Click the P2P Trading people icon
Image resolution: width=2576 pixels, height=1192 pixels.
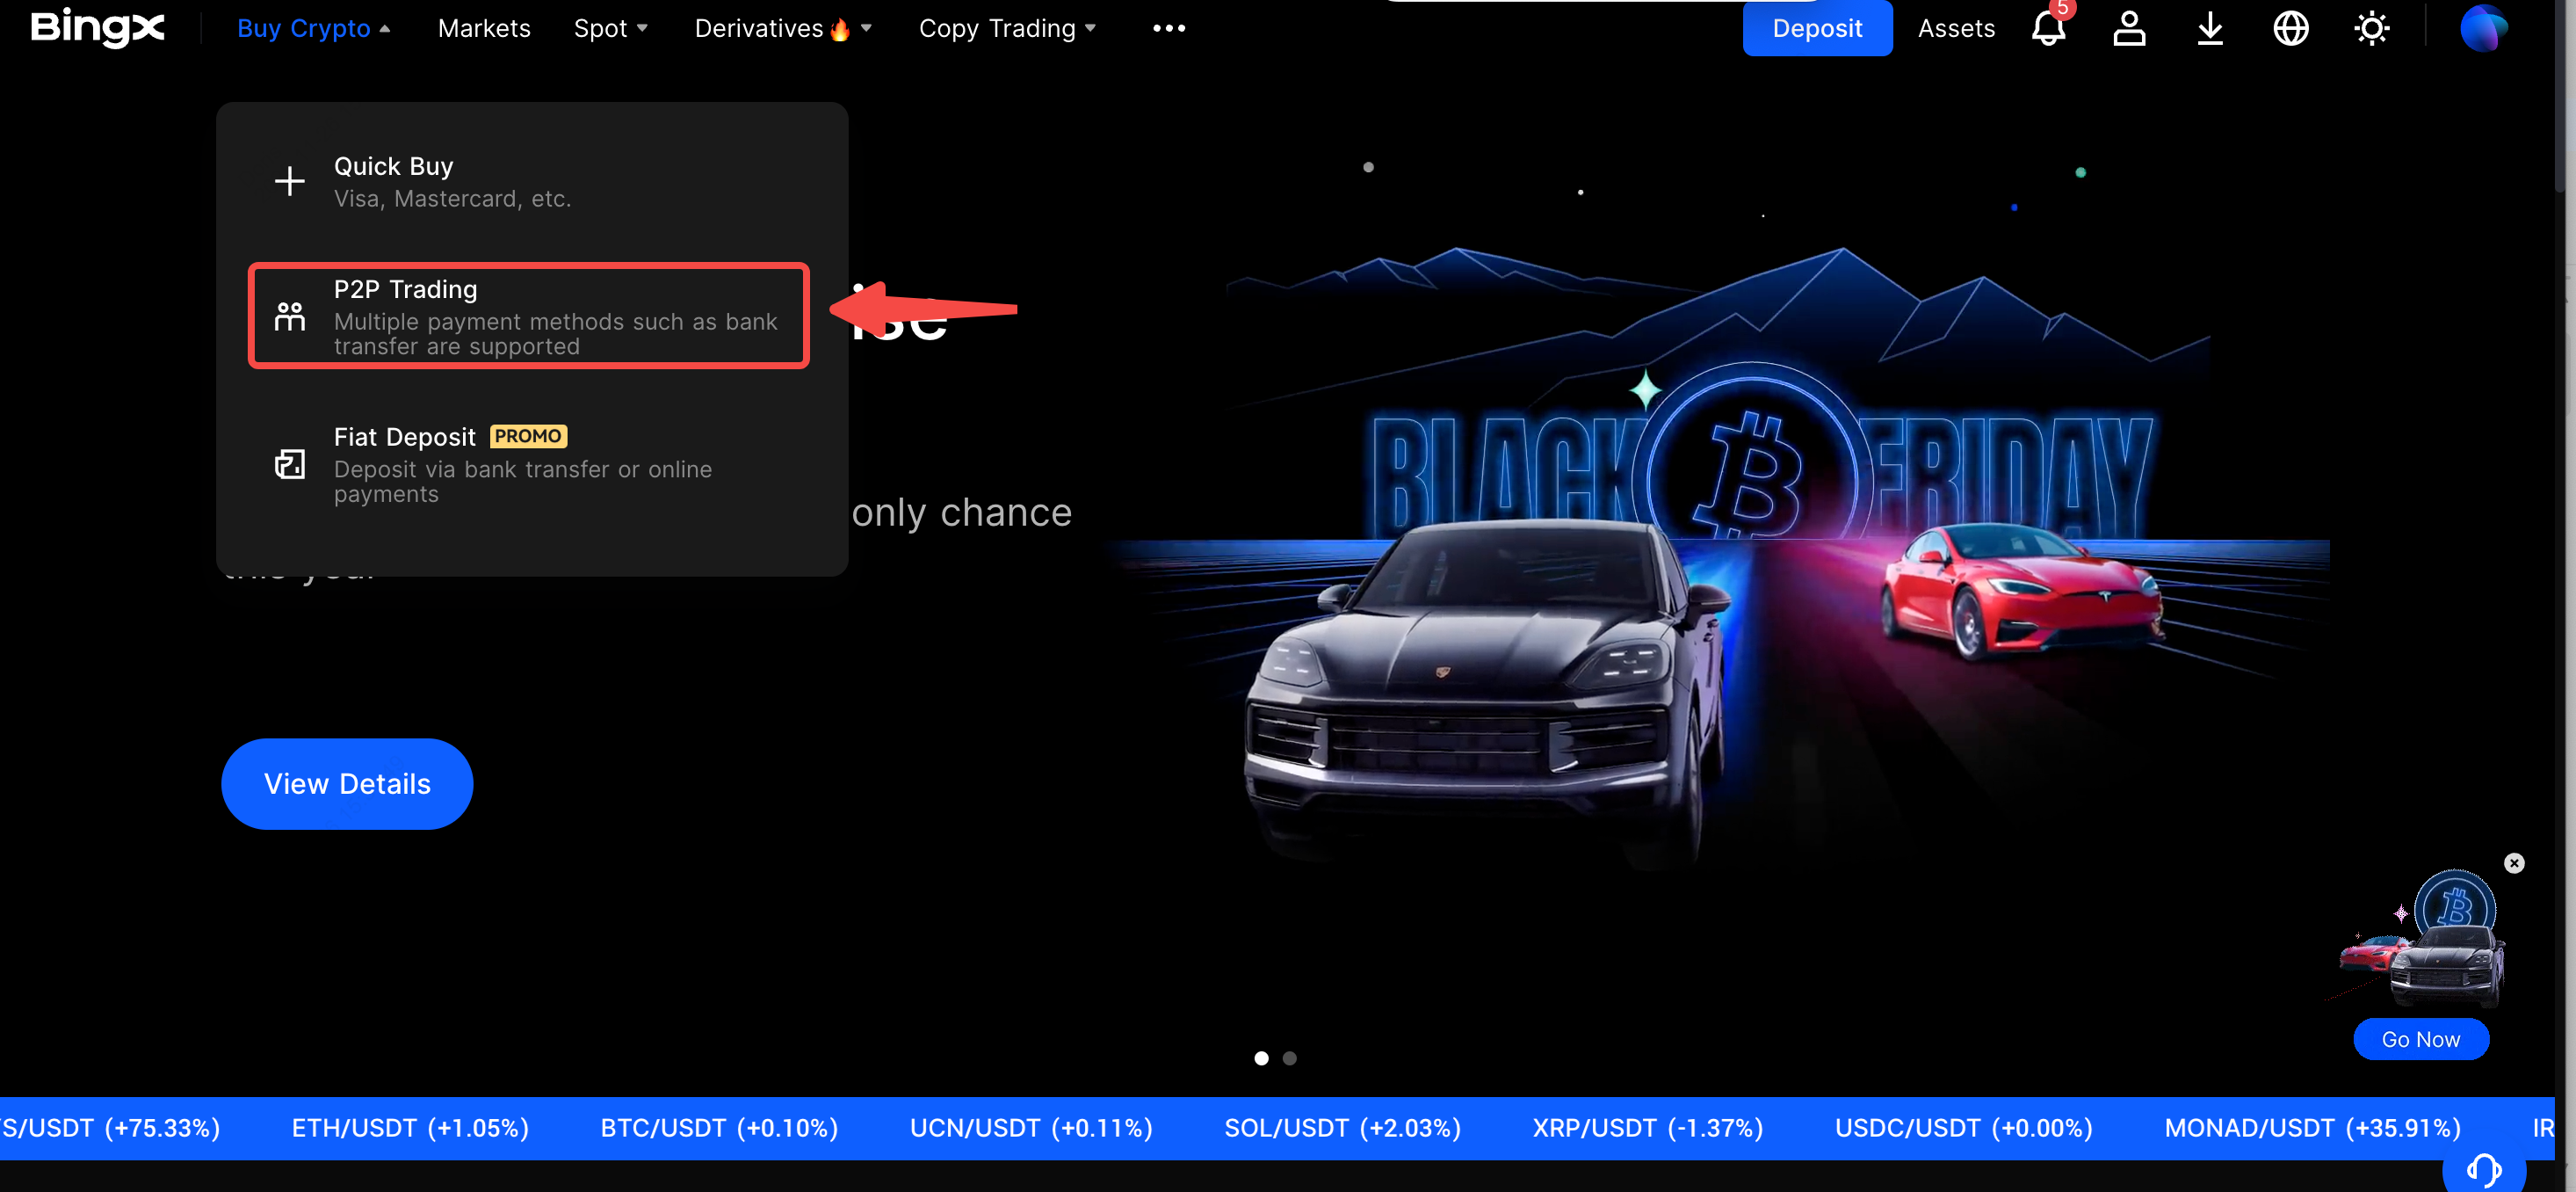tap(288, 316)
